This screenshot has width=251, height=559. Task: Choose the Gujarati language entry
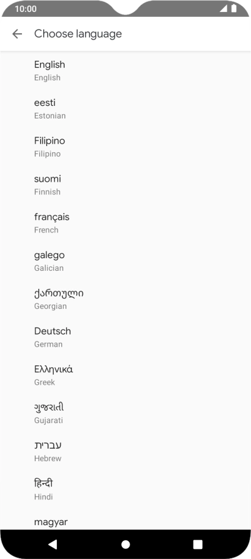tap(125, 414)
